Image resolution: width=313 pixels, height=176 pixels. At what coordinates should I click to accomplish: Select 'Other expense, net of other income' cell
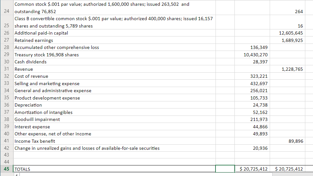114,133
